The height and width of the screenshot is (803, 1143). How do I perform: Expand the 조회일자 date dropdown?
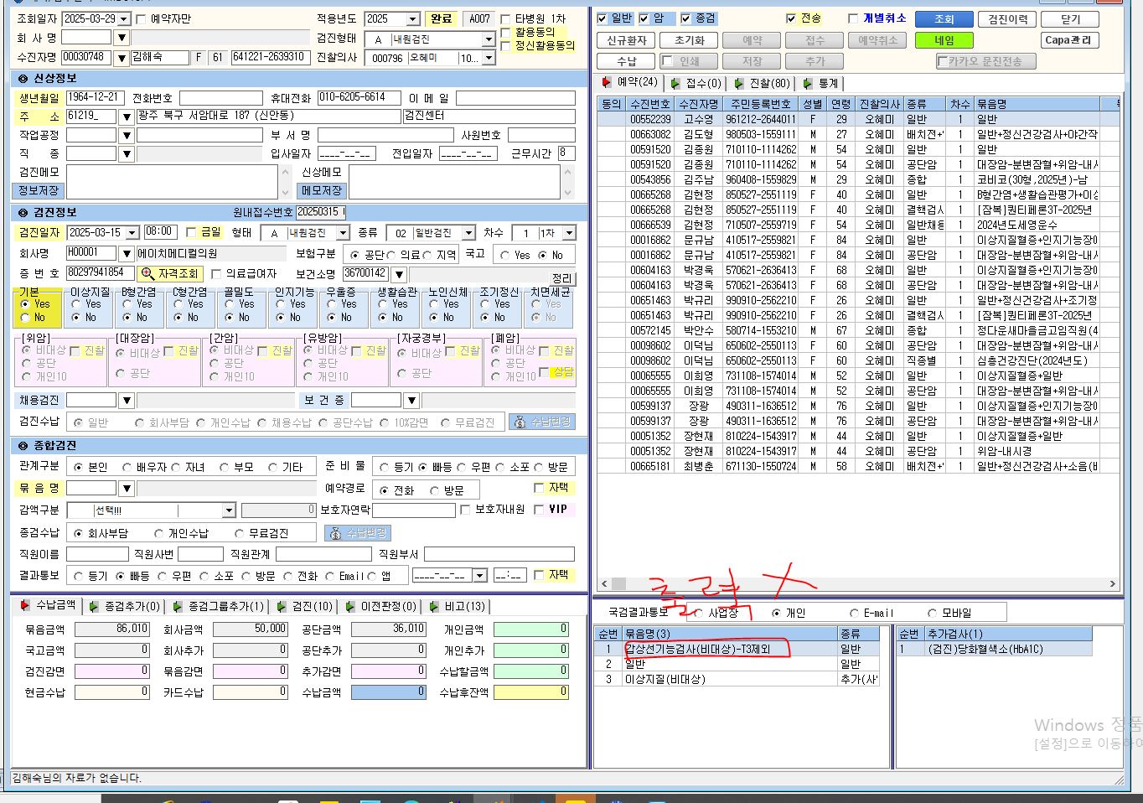click(x=124, y=18)
